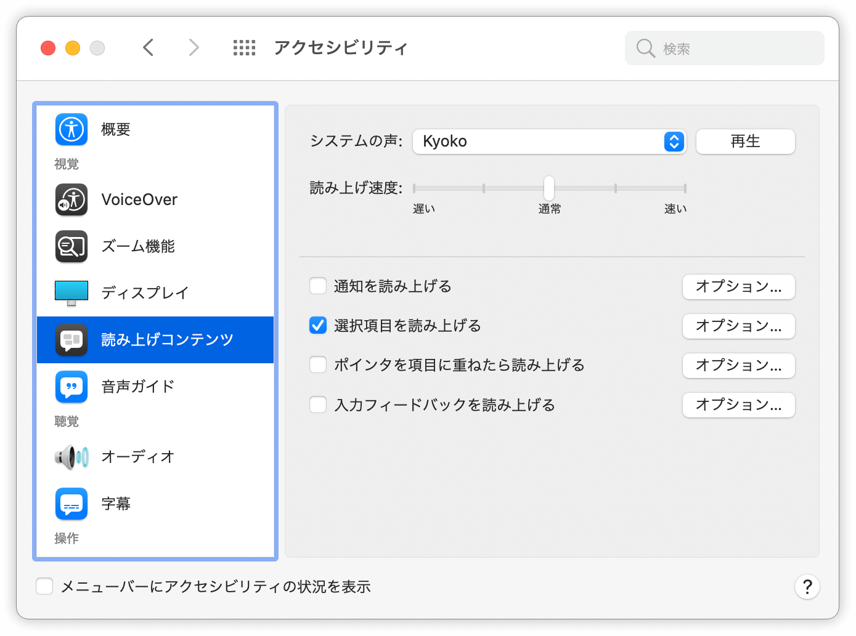Open the システムの声 Kyoko dropdown
The width and height of the screenshot is (856, 636).
[550, 142]
